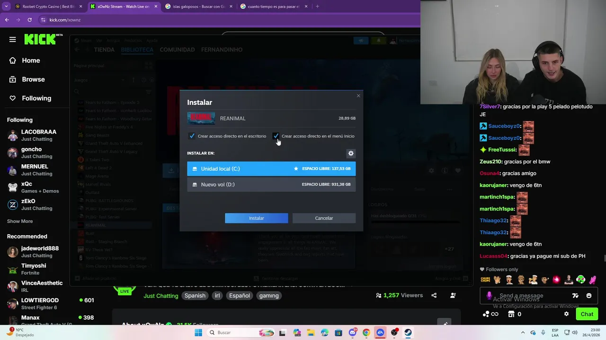
Task: Open Chrome from taskbar
Action: click(366, 332)
